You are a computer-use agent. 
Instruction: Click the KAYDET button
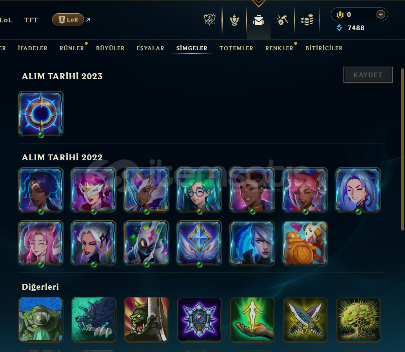pyautogui.click(x=368, y=75)
